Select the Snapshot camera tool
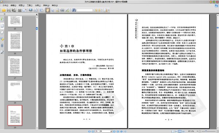The width and height of the screenshot is (219, 133). [x=62, y=10]
